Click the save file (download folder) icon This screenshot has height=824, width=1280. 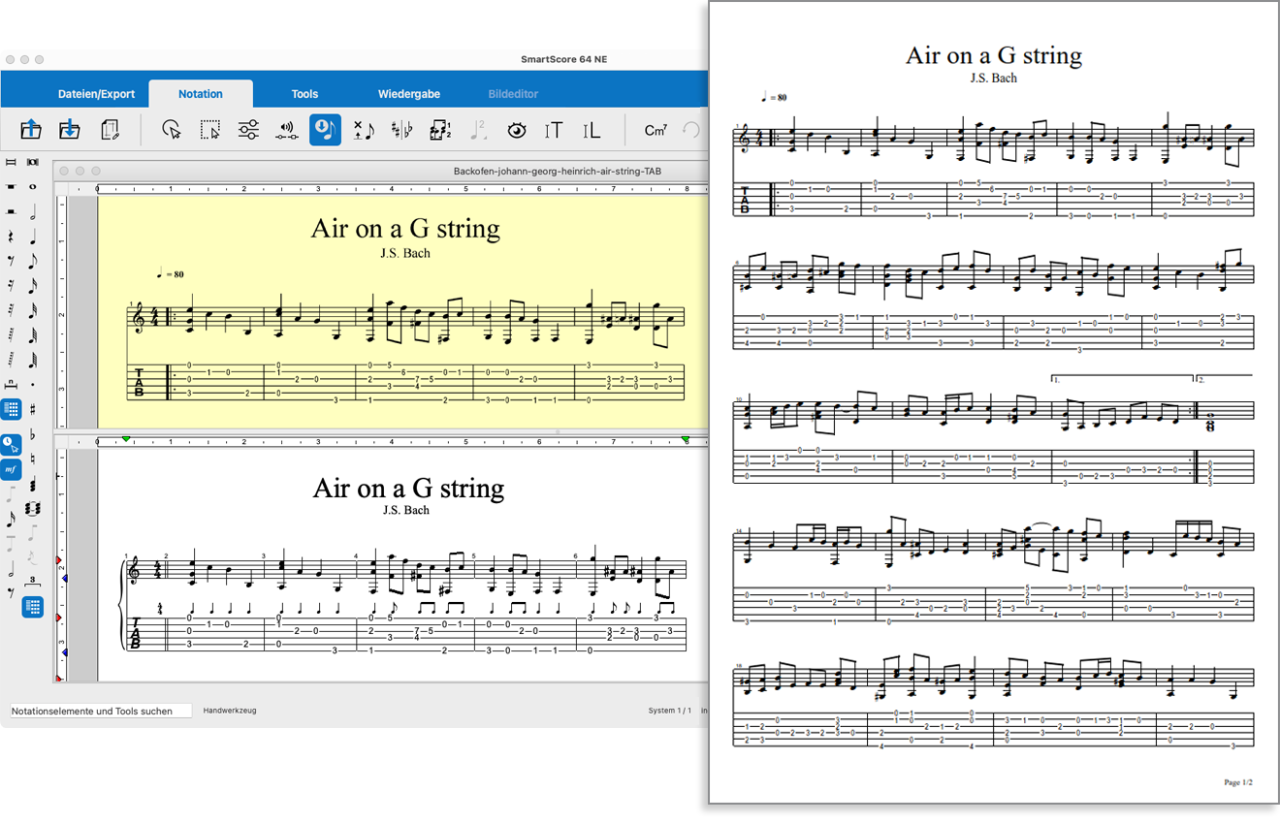click(x=69, y=130)
